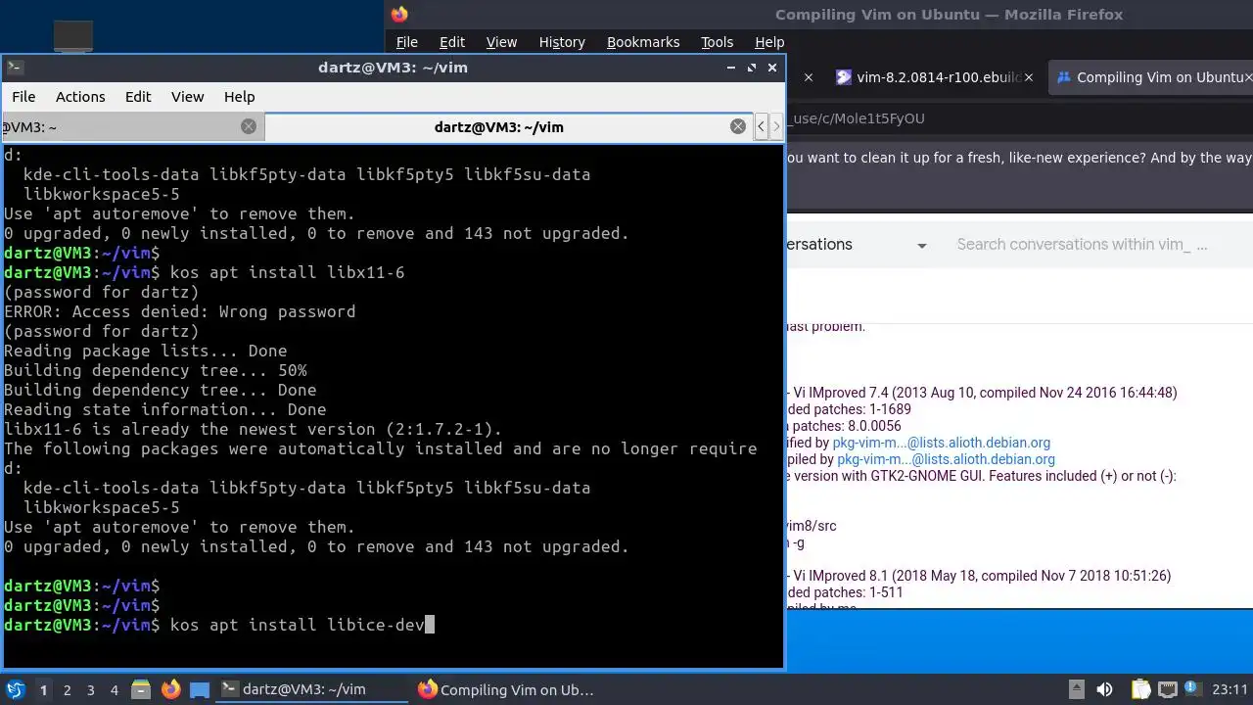Switch to the Compiling Vim on Ubuntu tab
This screenshot has width=1253, height=705.
pyautogui.click(x=1150, y=77)
